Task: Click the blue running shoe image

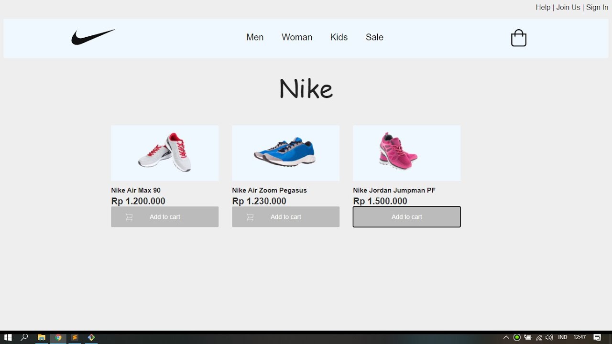Action: click(x=286, y=153)
